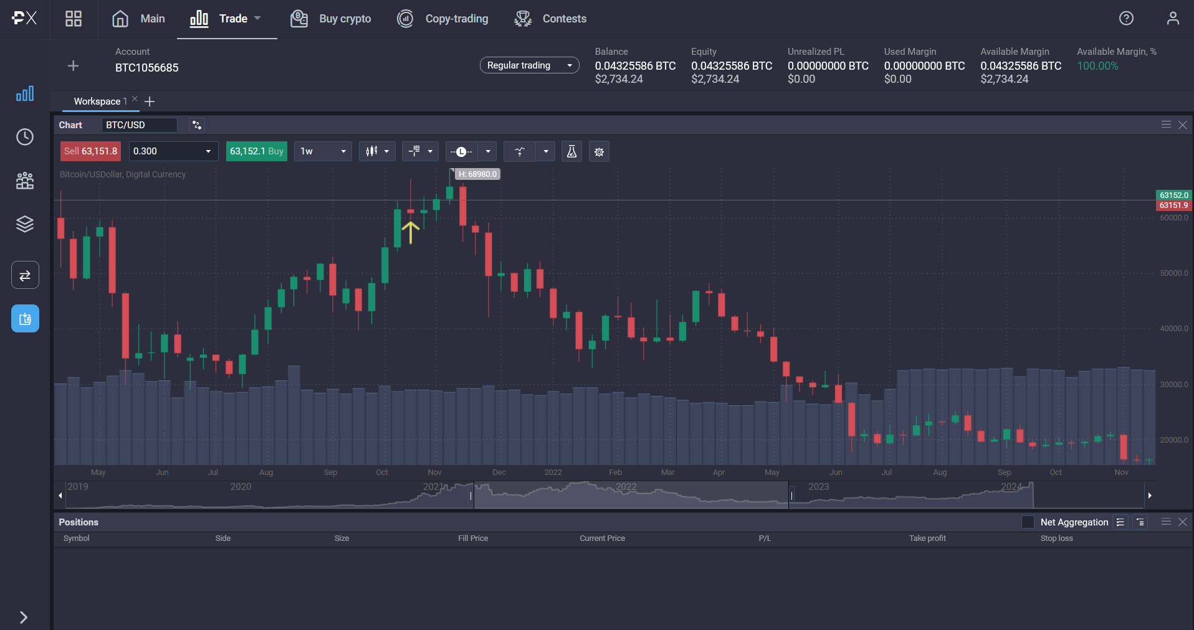Image resolution: width=1194 pixels, height=630 pixels.
Task: Open chart settings gear icon
Action: pos(599,151)
